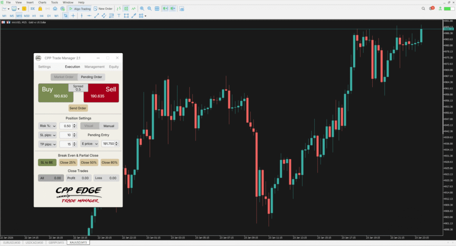Screen dimensions: 456x246
Task: Toggle auto scroll chart to end
Action: pyautogui.click(x=166, y=9)
